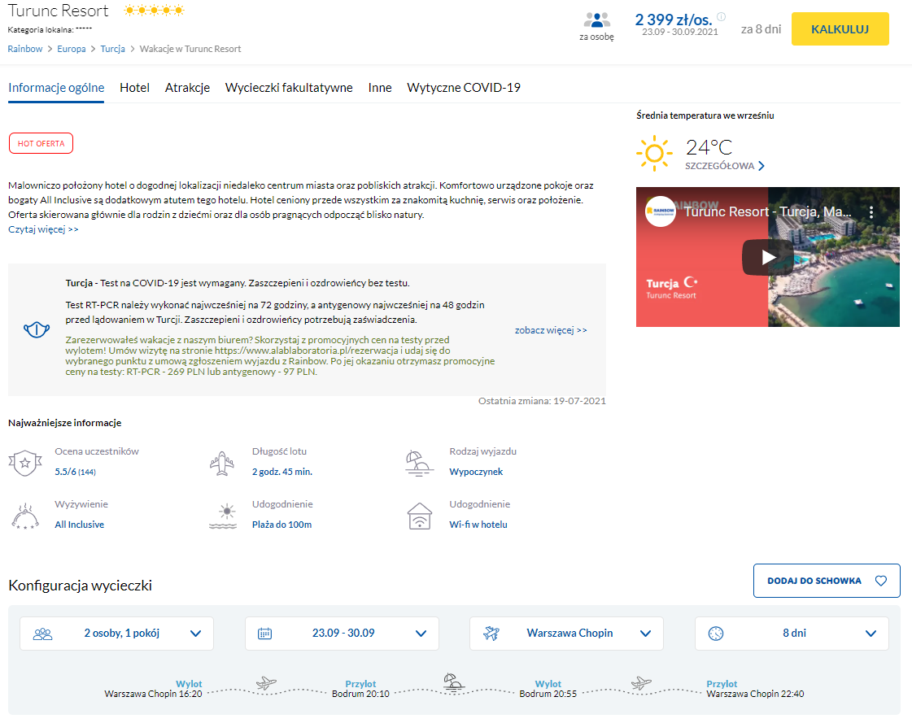Click the sun weather icon
This screenshot has width=912, height=723.
tap(654, 153)
